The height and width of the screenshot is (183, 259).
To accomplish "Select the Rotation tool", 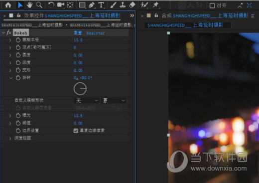I will click(x=51, y=5).
